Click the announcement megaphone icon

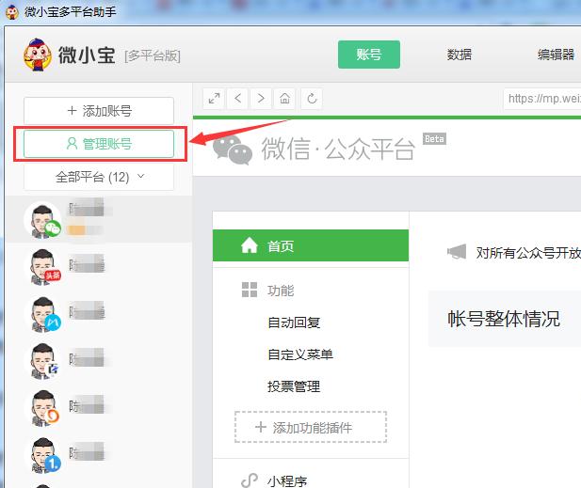point(457,252)
